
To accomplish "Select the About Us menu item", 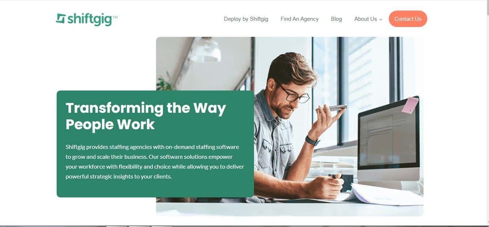I will [365, 19].
